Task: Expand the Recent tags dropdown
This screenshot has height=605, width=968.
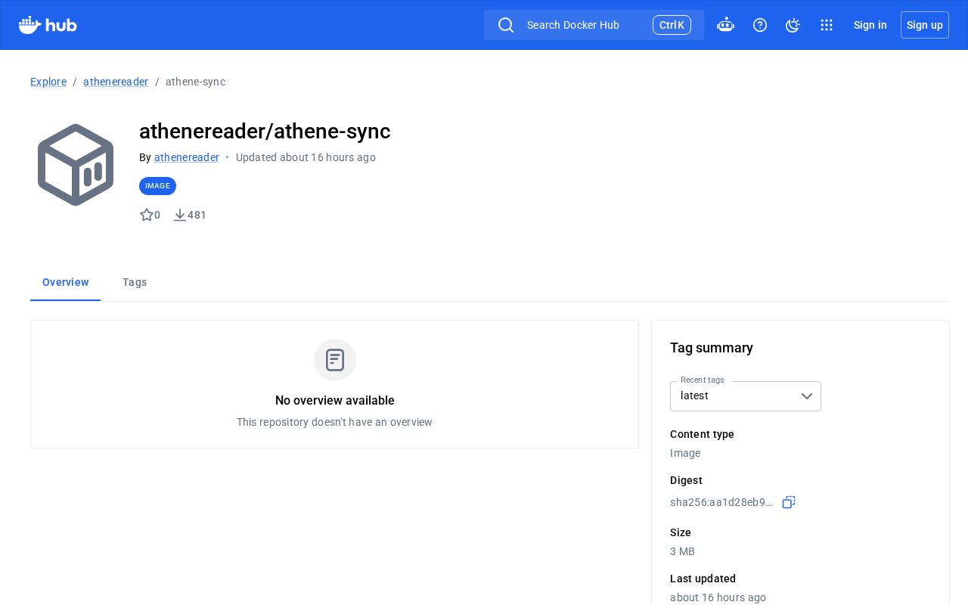Action: tap(746, 396)
